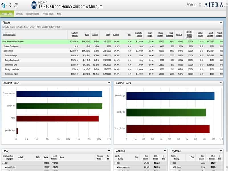This screenshot has width=228, height=171.
Task: Click the Receivable Balance column header
Action: pyautogui.click(x=138, y=34)
